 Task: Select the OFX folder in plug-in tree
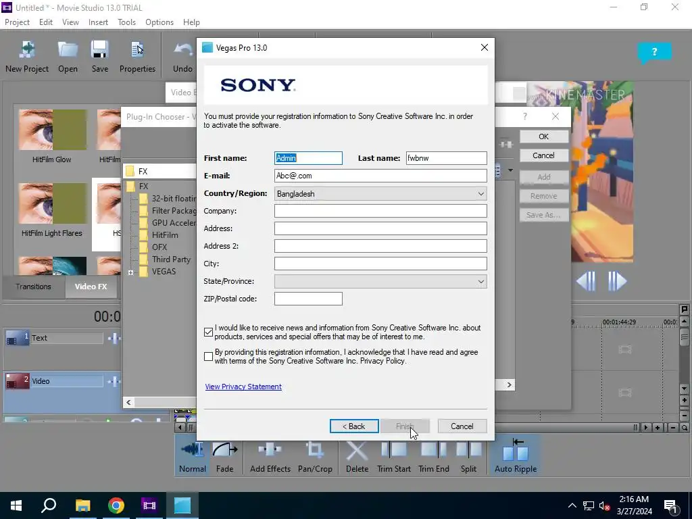(159, 247)
